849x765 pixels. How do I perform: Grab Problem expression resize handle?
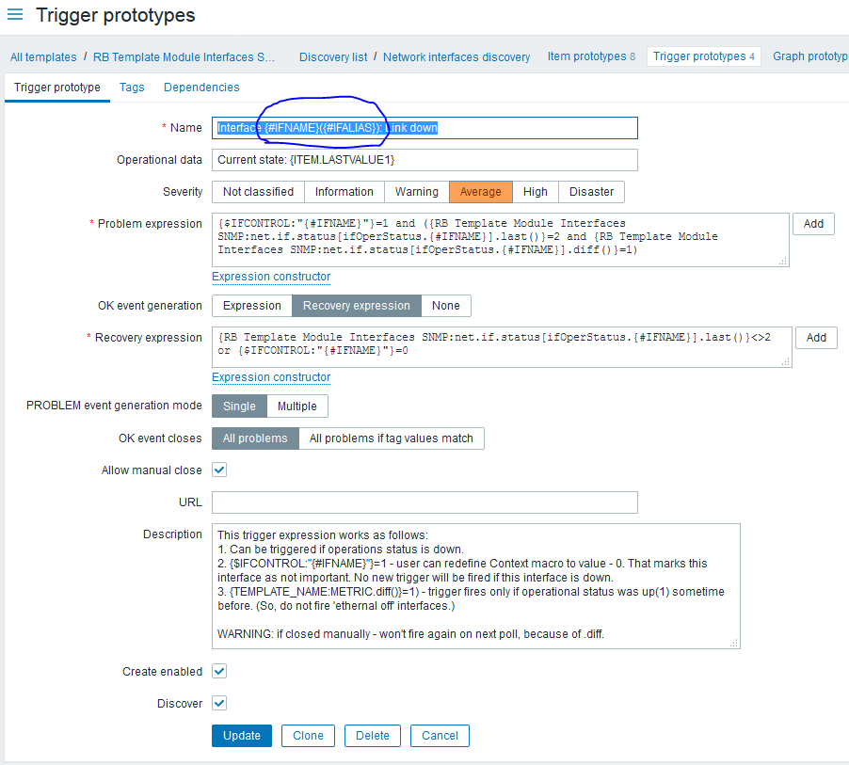[x=783, y=261]
